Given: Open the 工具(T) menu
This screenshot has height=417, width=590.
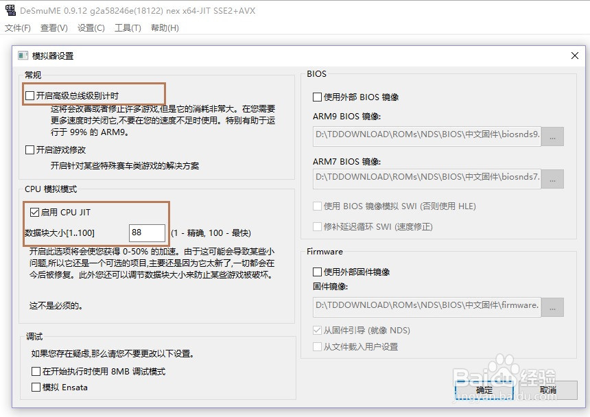Looking at the screenshot, I should coord(128,29).
